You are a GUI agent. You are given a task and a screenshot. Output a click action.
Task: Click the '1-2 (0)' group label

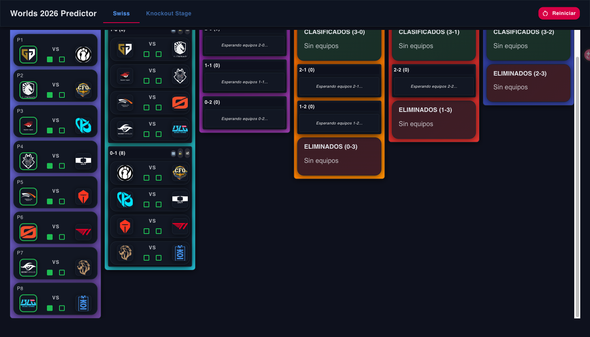(x=307, y=107)
